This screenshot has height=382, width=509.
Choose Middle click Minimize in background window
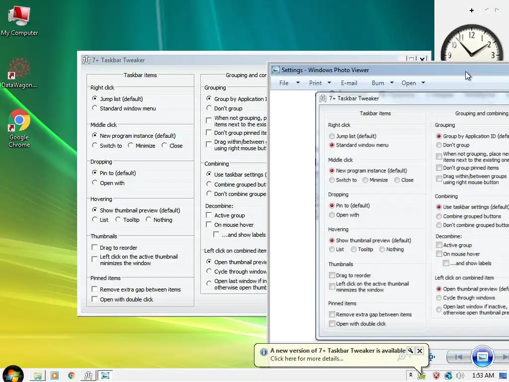[x=141, y=146]
